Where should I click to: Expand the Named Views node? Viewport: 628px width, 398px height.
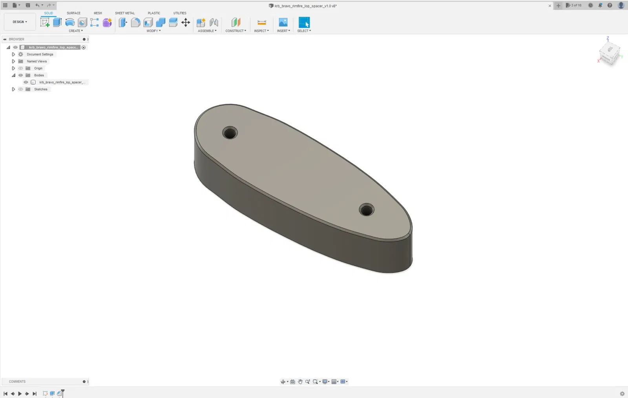[x=13, y=61]
